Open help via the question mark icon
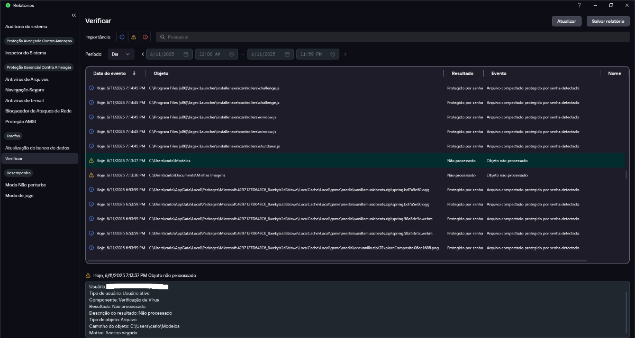 point(579,5)
